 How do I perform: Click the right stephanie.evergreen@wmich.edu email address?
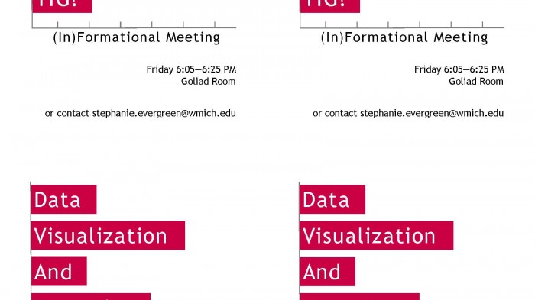coord(432,113)
